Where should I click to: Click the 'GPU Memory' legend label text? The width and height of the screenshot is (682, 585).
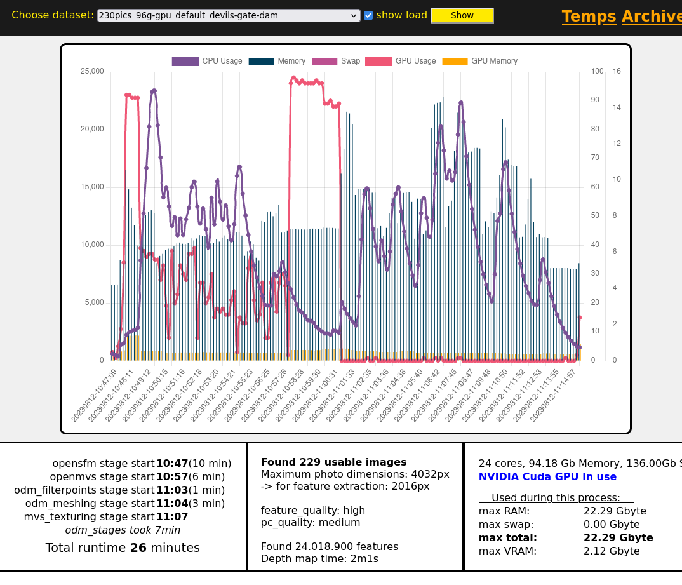494,61
